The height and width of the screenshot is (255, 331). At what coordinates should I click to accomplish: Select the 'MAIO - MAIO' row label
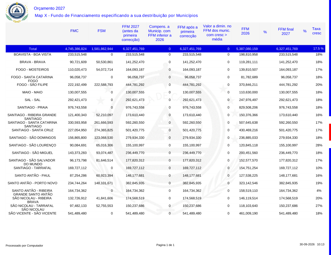point(32,92)
